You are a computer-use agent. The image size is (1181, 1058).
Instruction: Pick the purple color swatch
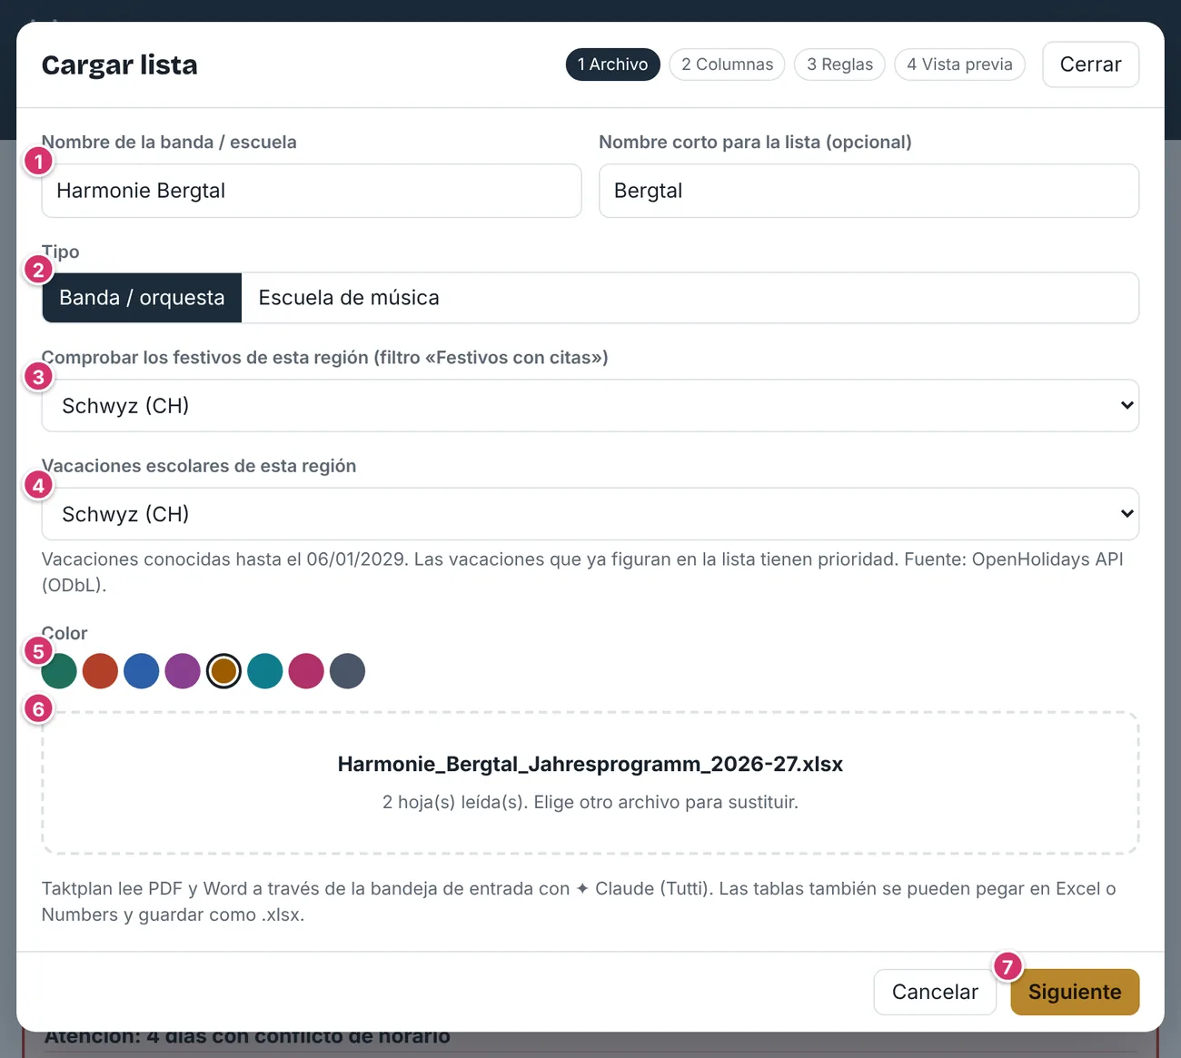183,671
